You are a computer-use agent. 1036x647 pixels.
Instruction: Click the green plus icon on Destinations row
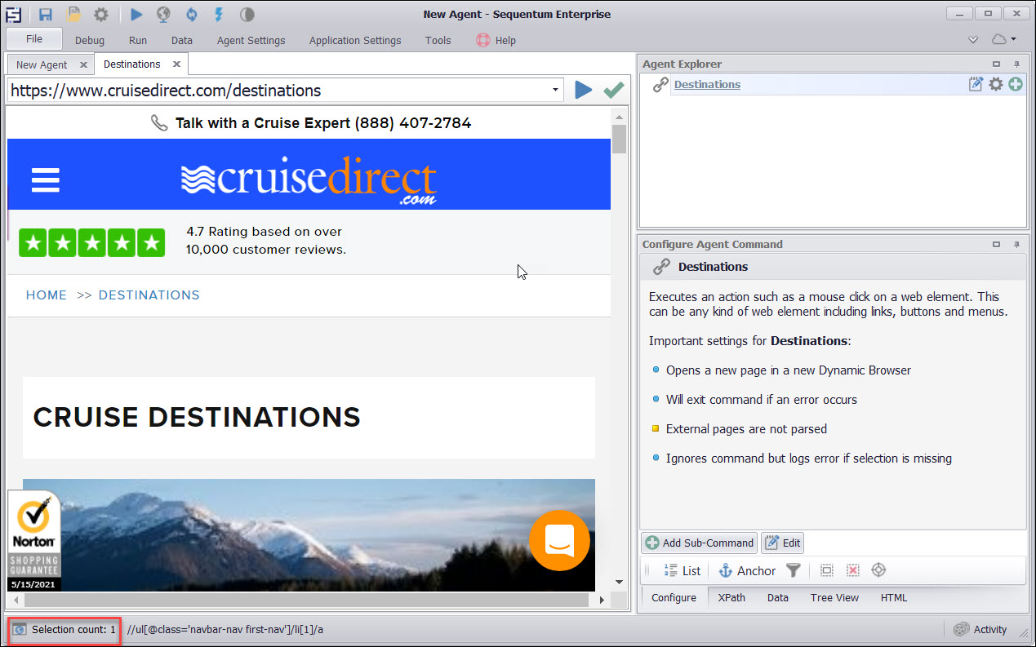point(1015,84)
